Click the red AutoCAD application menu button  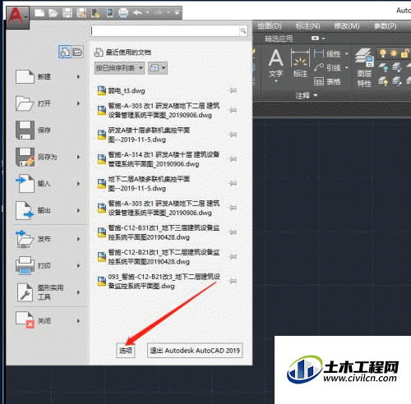click(17, 17)
